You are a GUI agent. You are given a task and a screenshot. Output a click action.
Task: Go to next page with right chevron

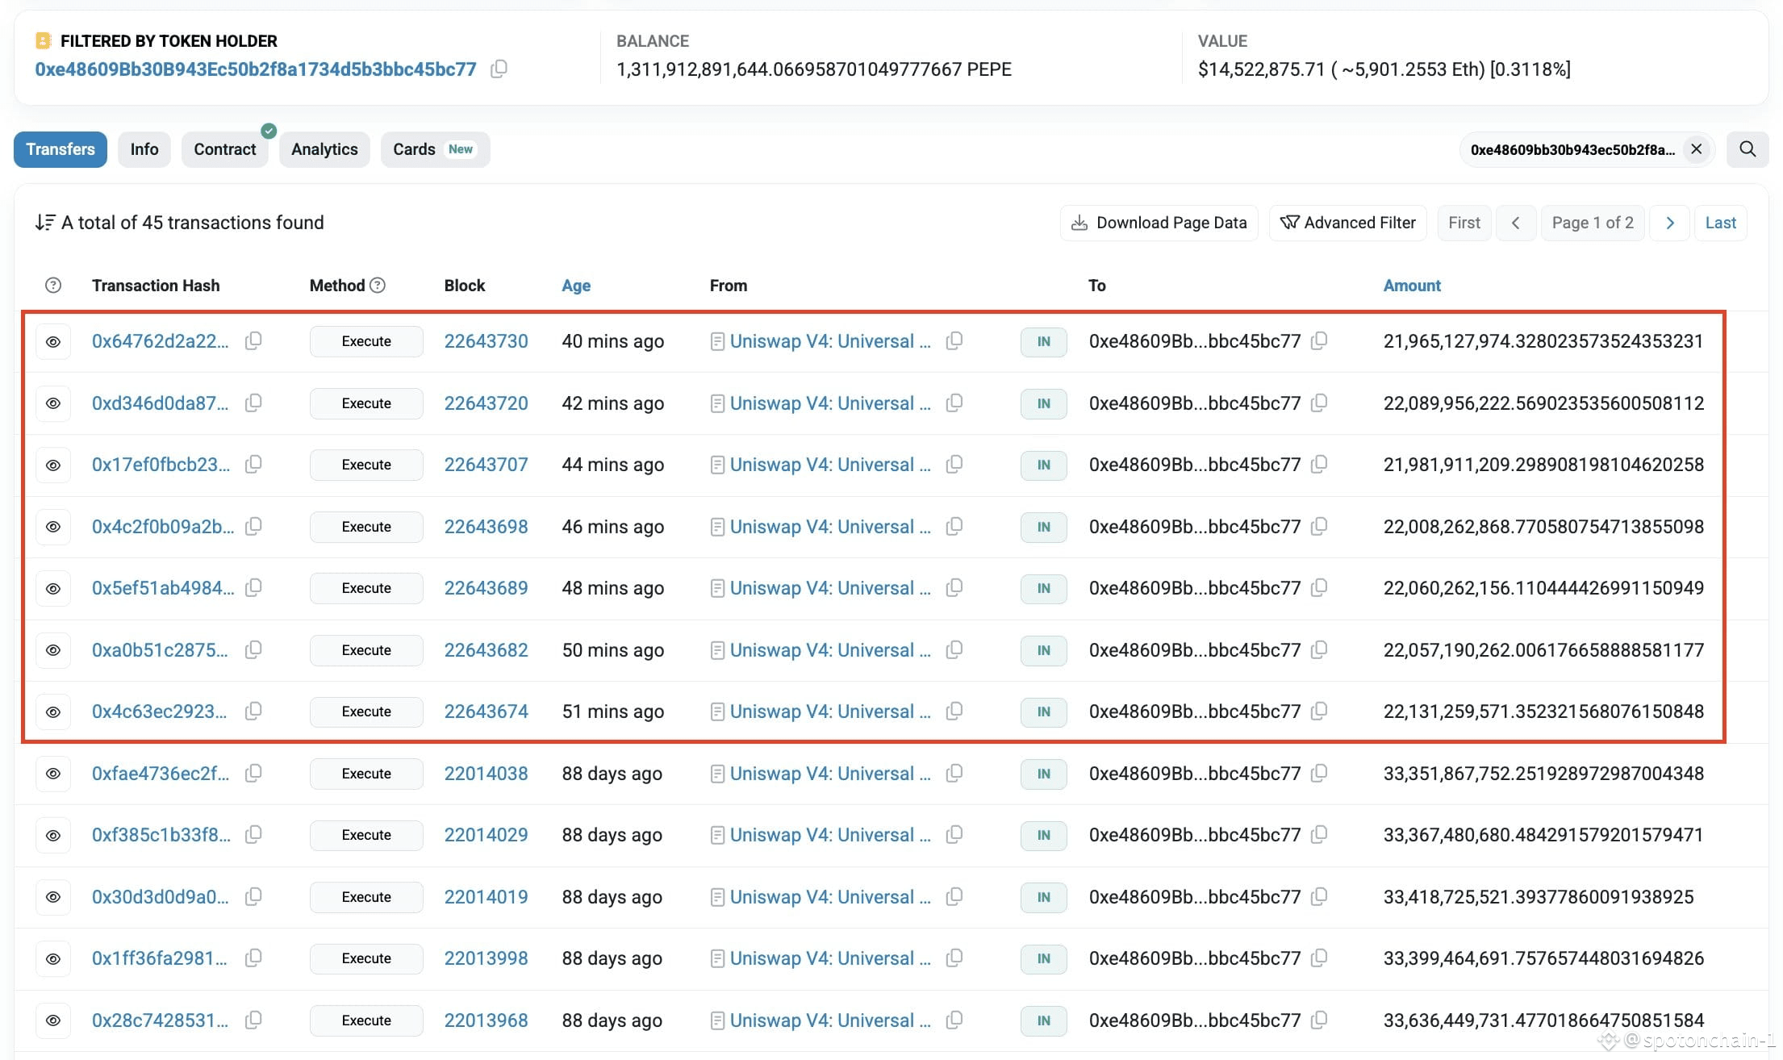click(x=1670, y=223)
